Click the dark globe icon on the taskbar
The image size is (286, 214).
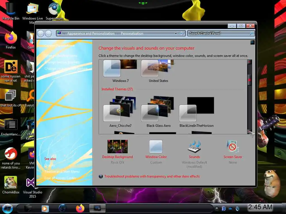pos(63,208)
